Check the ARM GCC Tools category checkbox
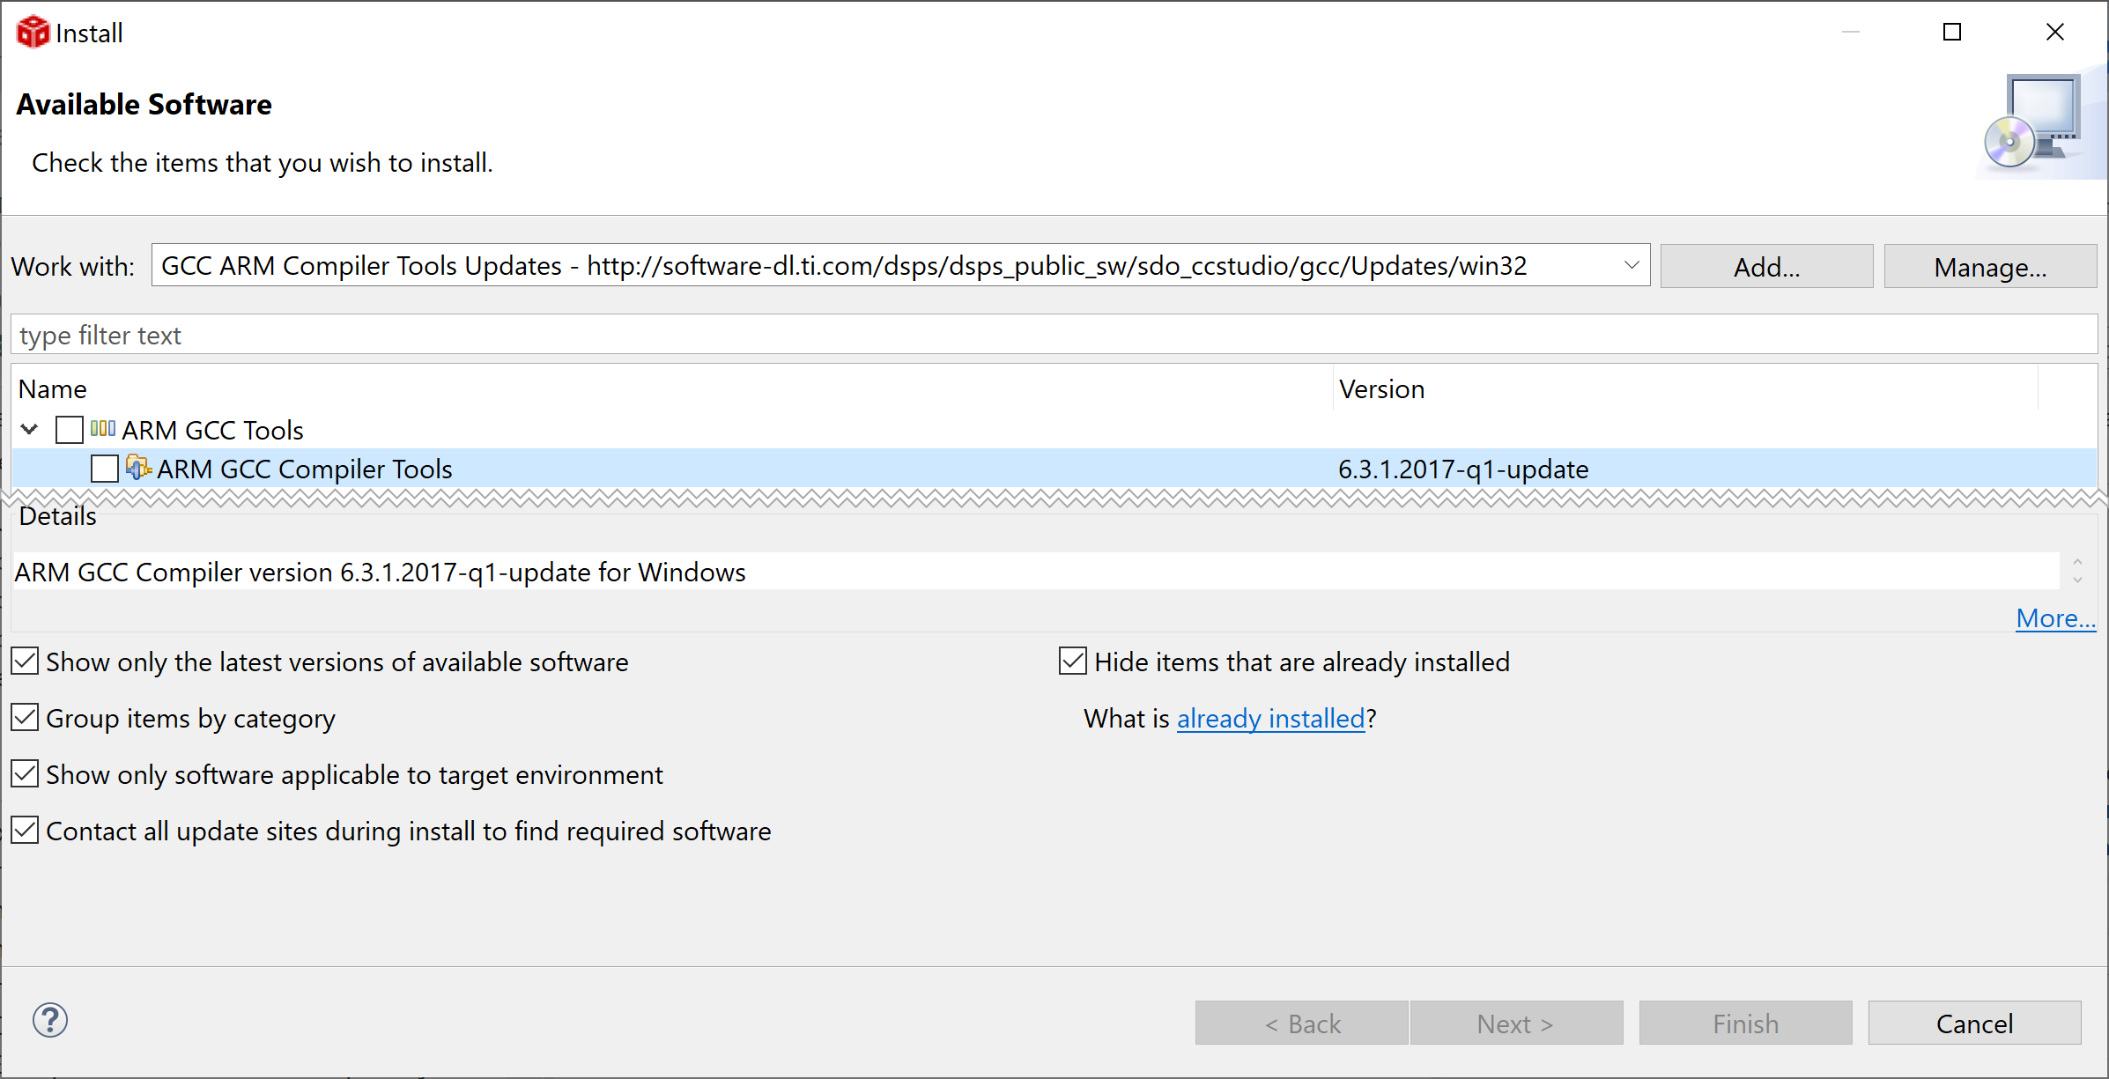2109x1079 pixels. coord(70,430)
